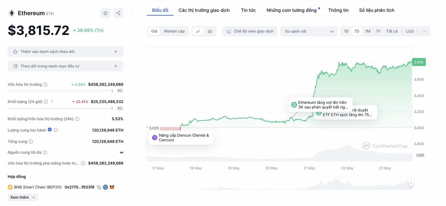Open info icon next to Nguồn cung tối đa
The width and height of the screenshot is (446, 206).
pyautogui.click(x=45, y=152)
